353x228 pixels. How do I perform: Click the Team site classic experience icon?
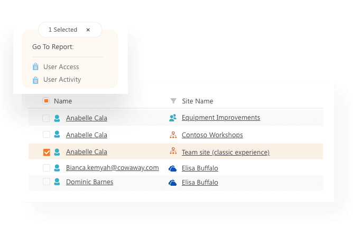click(172, 152)
